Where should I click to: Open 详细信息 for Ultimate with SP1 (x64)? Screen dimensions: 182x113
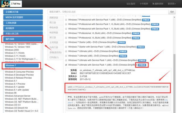pyautogui.click(x=142, y=60)
